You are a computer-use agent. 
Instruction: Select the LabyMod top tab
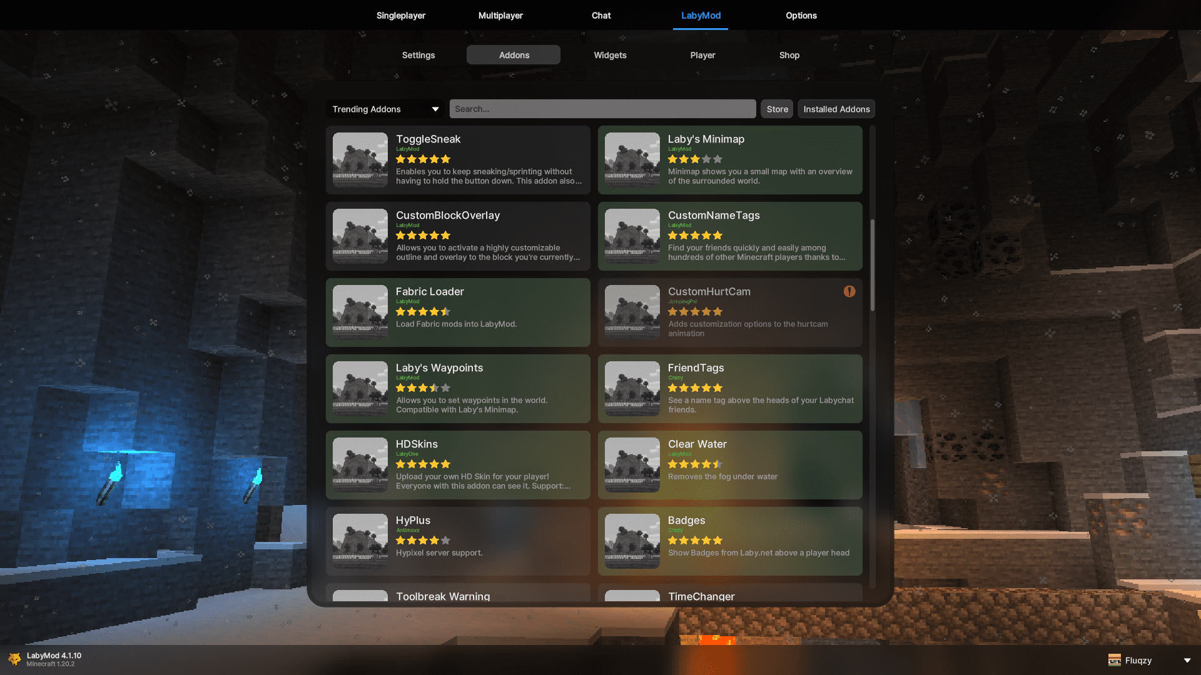pyautogui.click(x=701, y=15)
